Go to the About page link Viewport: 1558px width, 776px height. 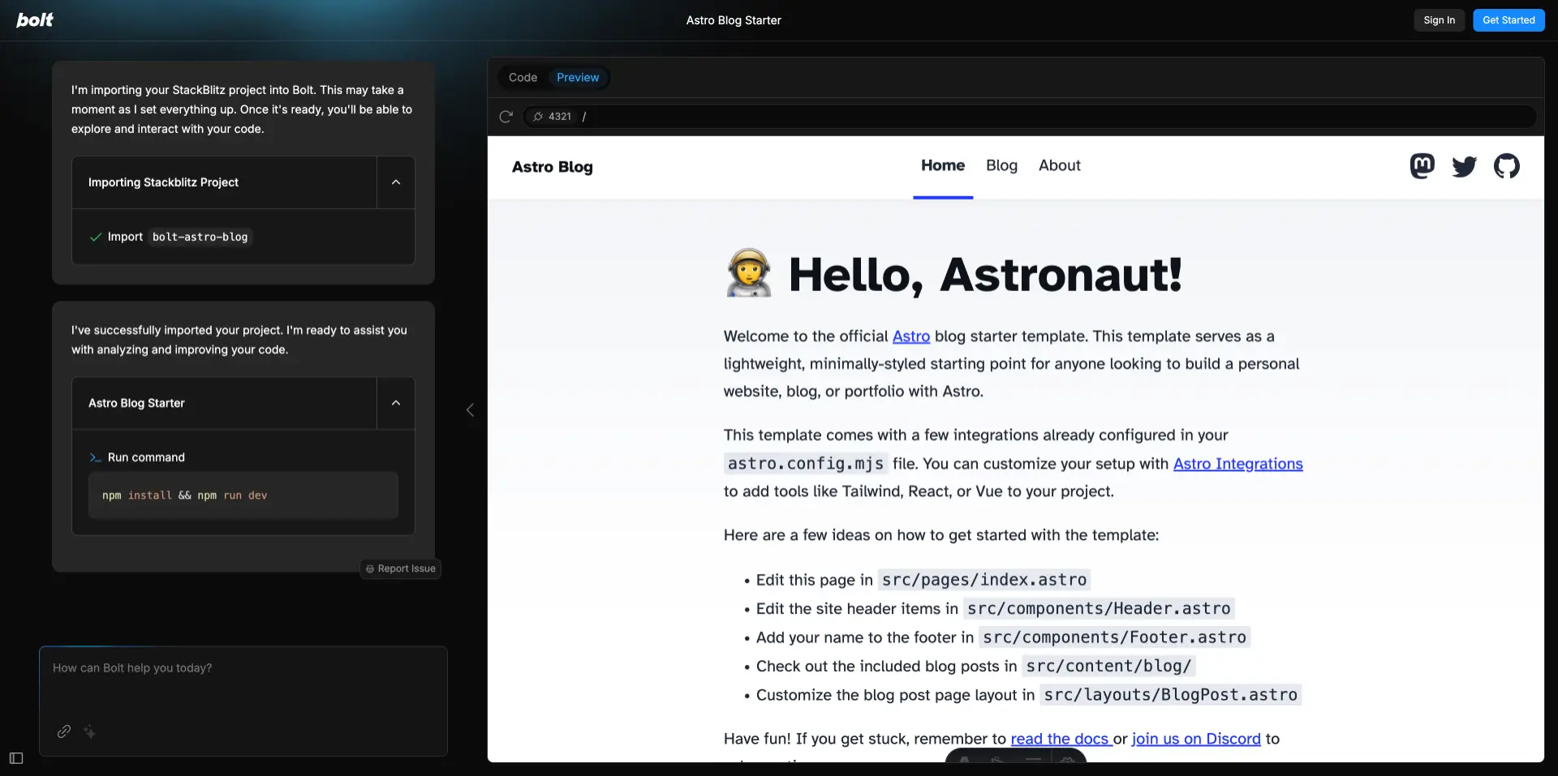1059,165
